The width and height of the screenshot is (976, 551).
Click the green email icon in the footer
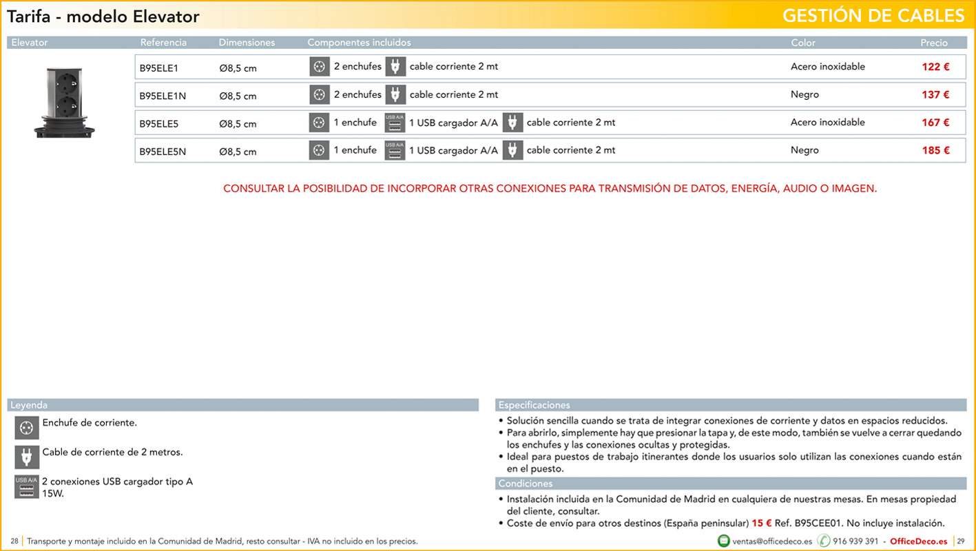(723, 541)
